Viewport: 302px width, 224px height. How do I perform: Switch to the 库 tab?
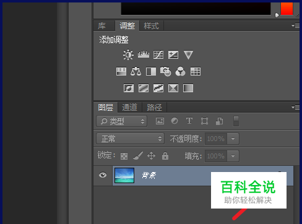[x=102, y=26]
